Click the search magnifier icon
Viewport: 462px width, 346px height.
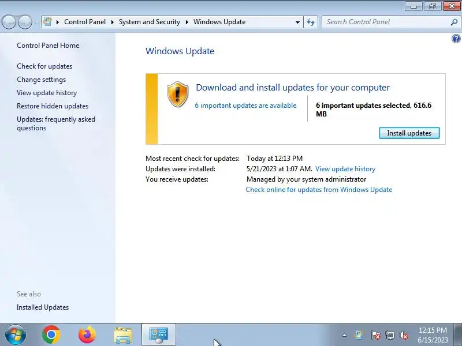point(454,22)
